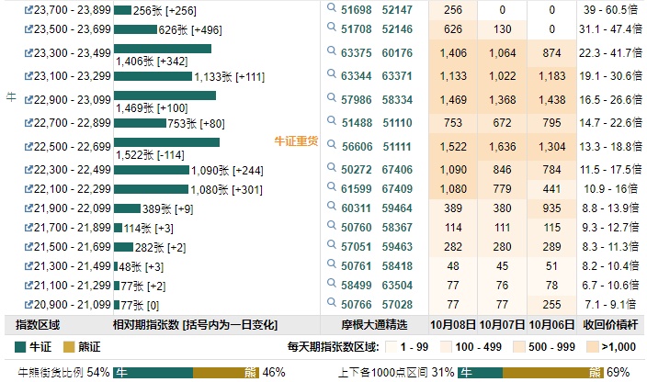This screenshot has height=382, width=647.
Task: Click search icon beside code 60311
Action: click(332, 208)
